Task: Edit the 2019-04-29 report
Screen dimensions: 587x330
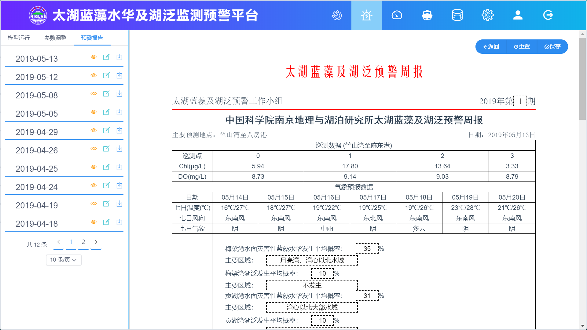Action: pos(106,130)
